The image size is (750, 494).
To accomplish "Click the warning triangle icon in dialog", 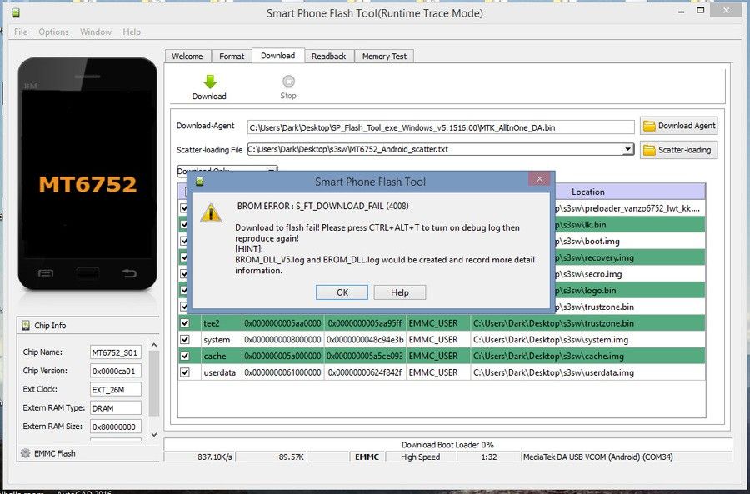I will [211, 213].
